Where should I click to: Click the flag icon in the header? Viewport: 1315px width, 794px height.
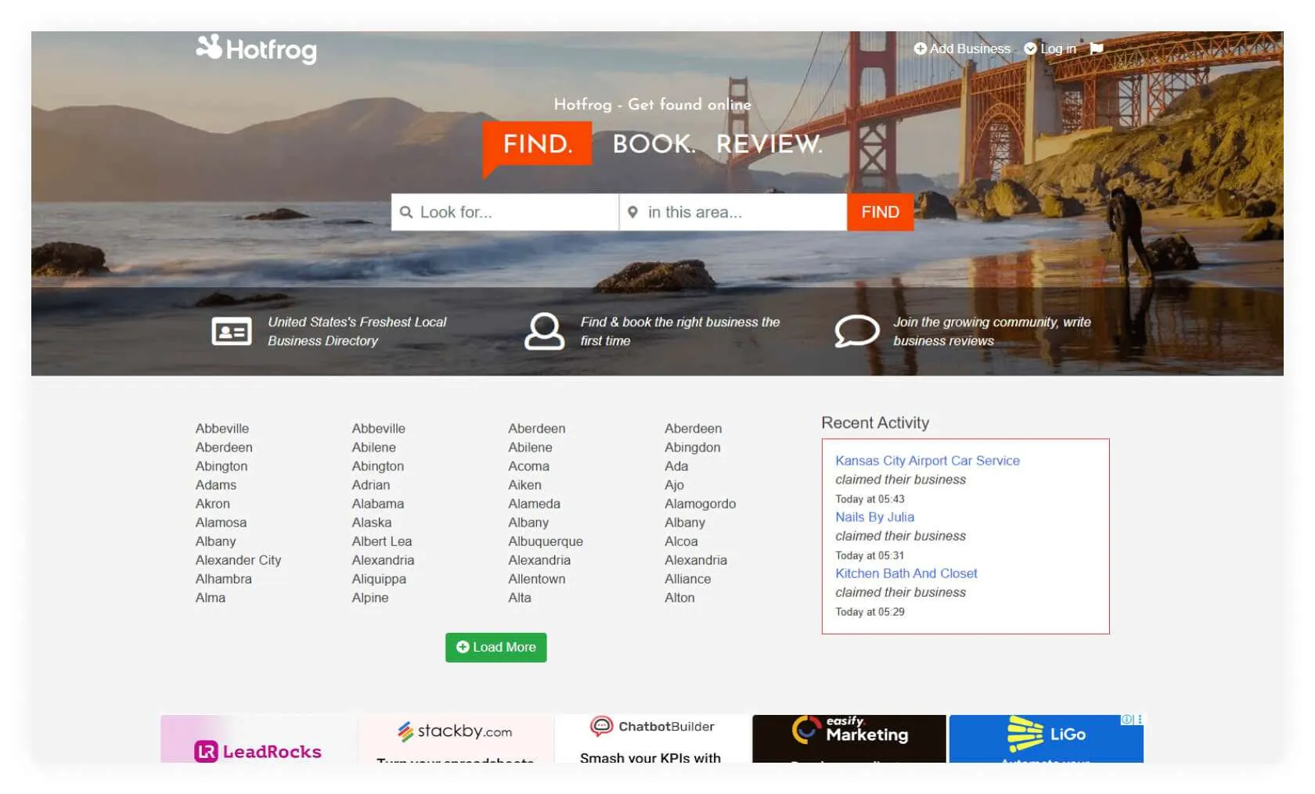click(x=1097, y=49)
